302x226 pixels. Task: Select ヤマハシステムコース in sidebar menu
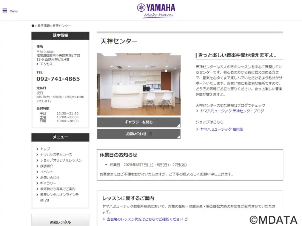(56, 155)
